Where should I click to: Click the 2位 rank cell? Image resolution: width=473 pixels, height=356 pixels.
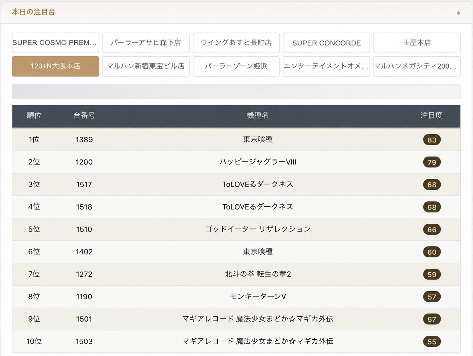click(34, 162)
